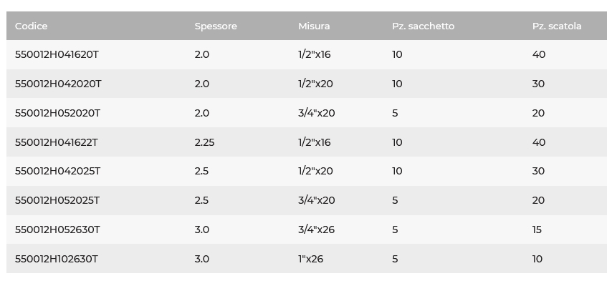Click the Pz. scatola column header
Screen dimensions: 607x281
click(557, 26)
